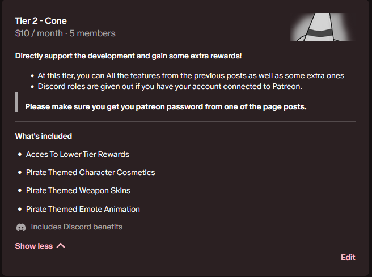The height and width of the screenshot is (277, 372).
Task: Click the Discord logo icon
Action: coord(21,227)
